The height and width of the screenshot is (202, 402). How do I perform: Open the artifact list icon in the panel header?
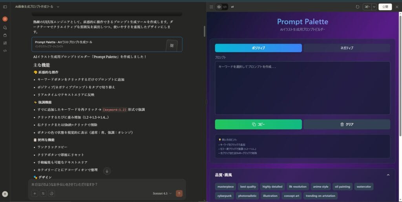(x=211, y=7)
